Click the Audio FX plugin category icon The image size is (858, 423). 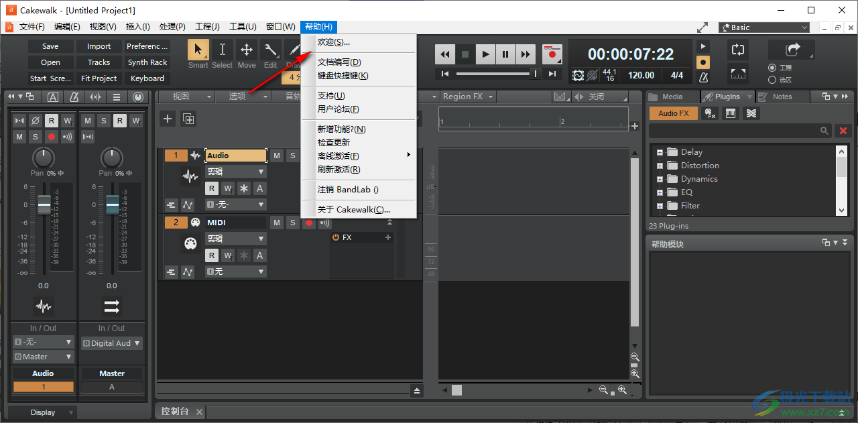(x=673, y=113)
